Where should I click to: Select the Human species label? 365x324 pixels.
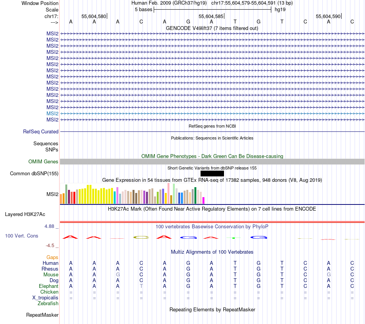pyautogui.click(x=50, y=263)
